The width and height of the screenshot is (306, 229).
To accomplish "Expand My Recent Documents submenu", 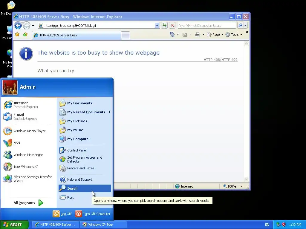I will click(85, 112).
